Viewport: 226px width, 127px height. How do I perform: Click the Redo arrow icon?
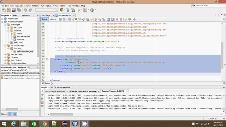tap(30, 10)
